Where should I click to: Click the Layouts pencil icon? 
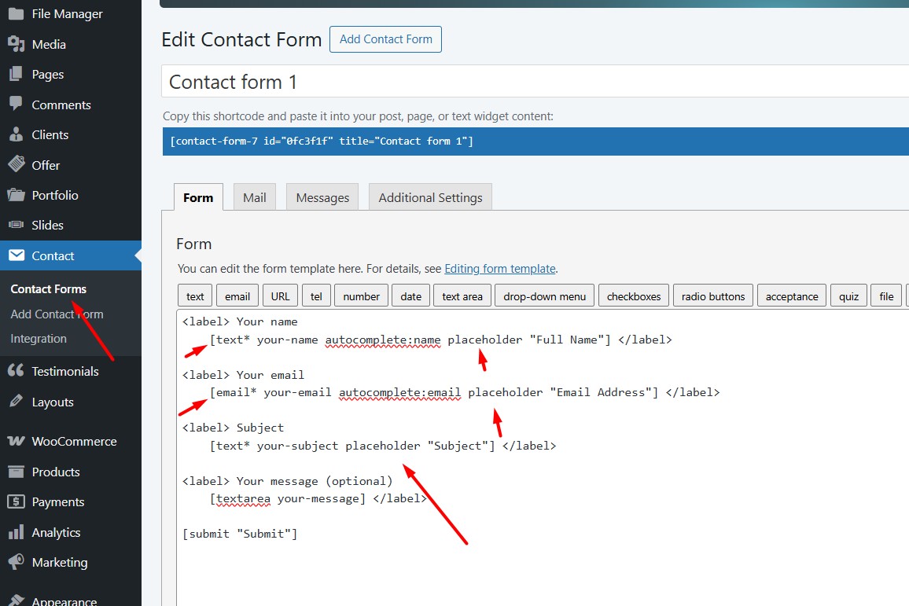point(17,402)
